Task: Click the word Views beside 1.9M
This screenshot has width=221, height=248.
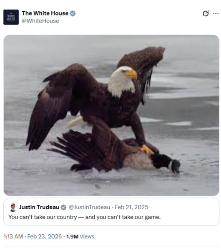Action: pyautogui.click(x=87, y=237)
